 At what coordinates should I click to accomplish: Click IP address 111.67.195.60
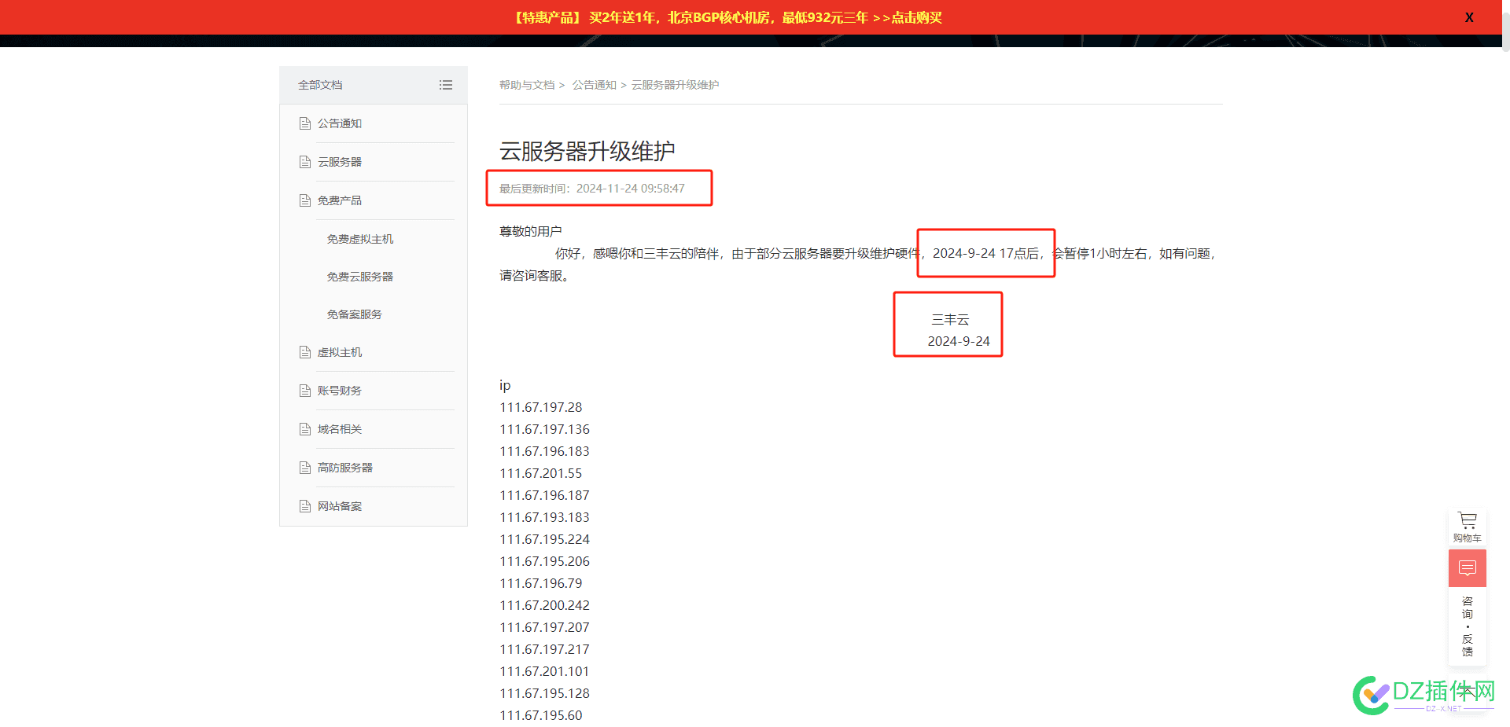tap(541, 715)
